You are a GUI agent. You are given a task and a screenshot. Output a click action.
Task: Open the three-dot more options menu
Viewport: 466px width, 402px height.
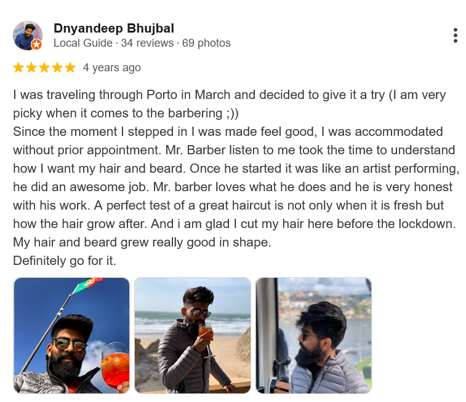point(455,36)
